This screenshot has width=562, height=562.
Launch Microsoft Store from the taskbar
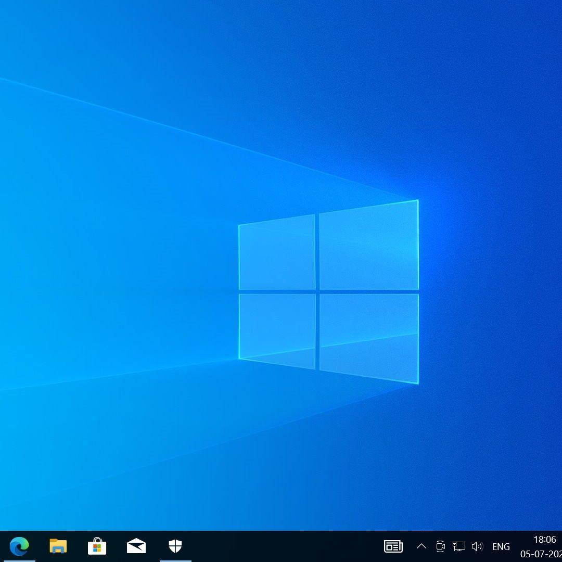pyautogui.click(x=97, y=546)
